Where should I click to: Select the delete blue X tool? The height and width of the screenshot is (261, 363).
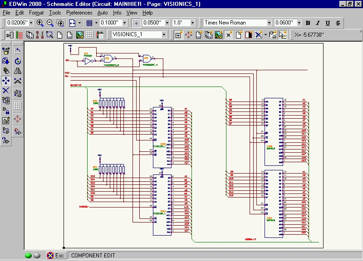point(6,90)
